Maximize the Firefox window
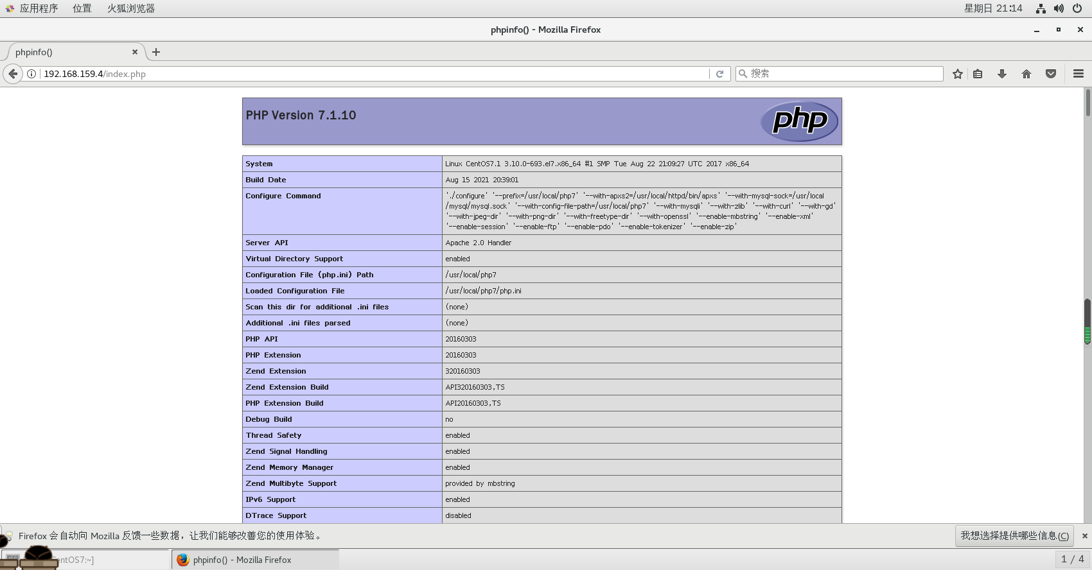Viewport: 1092px width, 570px height. pos(1059,30)
